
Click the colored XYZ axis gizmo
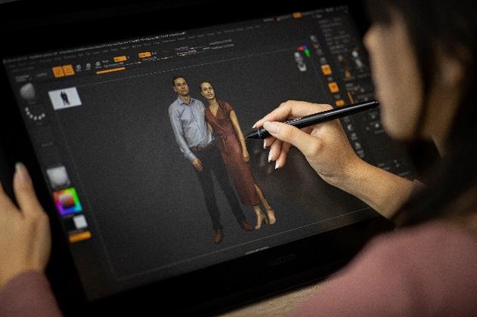pyautogui.click(x=304, y=51)
